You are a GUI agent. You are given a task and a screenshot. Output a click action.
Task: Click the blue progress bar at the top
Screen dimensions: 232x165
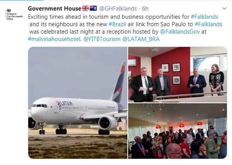22,0
